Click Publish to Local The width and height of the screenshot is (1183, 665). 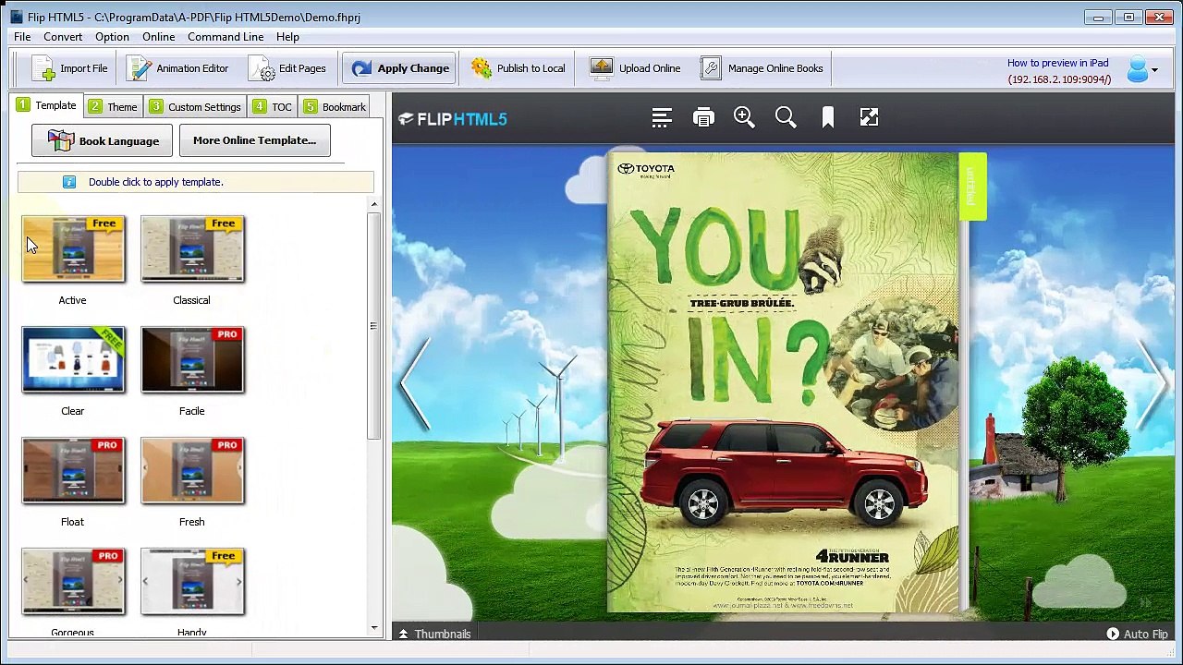coord(518,68)
